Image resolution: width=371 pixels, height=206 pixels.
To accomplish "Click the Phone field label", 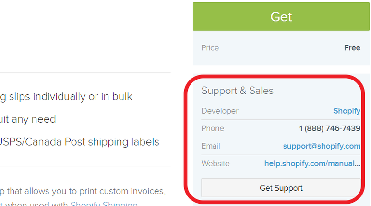I will (x=213, y=128).
